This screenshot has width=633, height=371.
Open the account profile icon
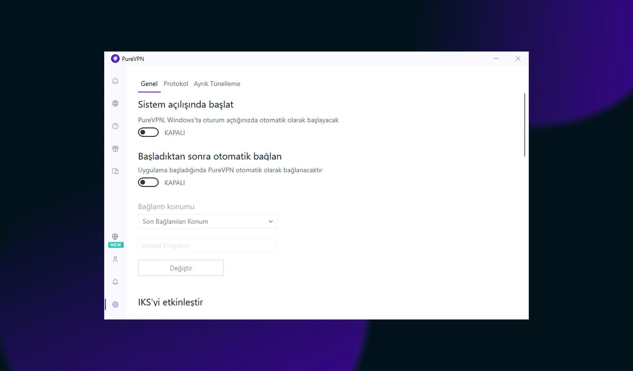(115, 259)
